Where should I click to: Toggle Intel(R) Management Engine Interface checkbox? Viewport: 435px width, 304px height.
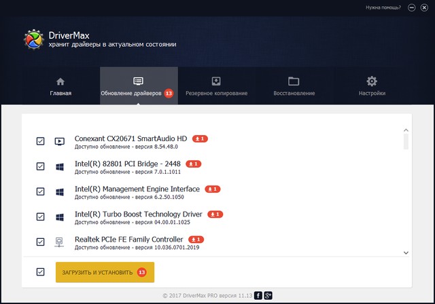(x=41, y=191)
